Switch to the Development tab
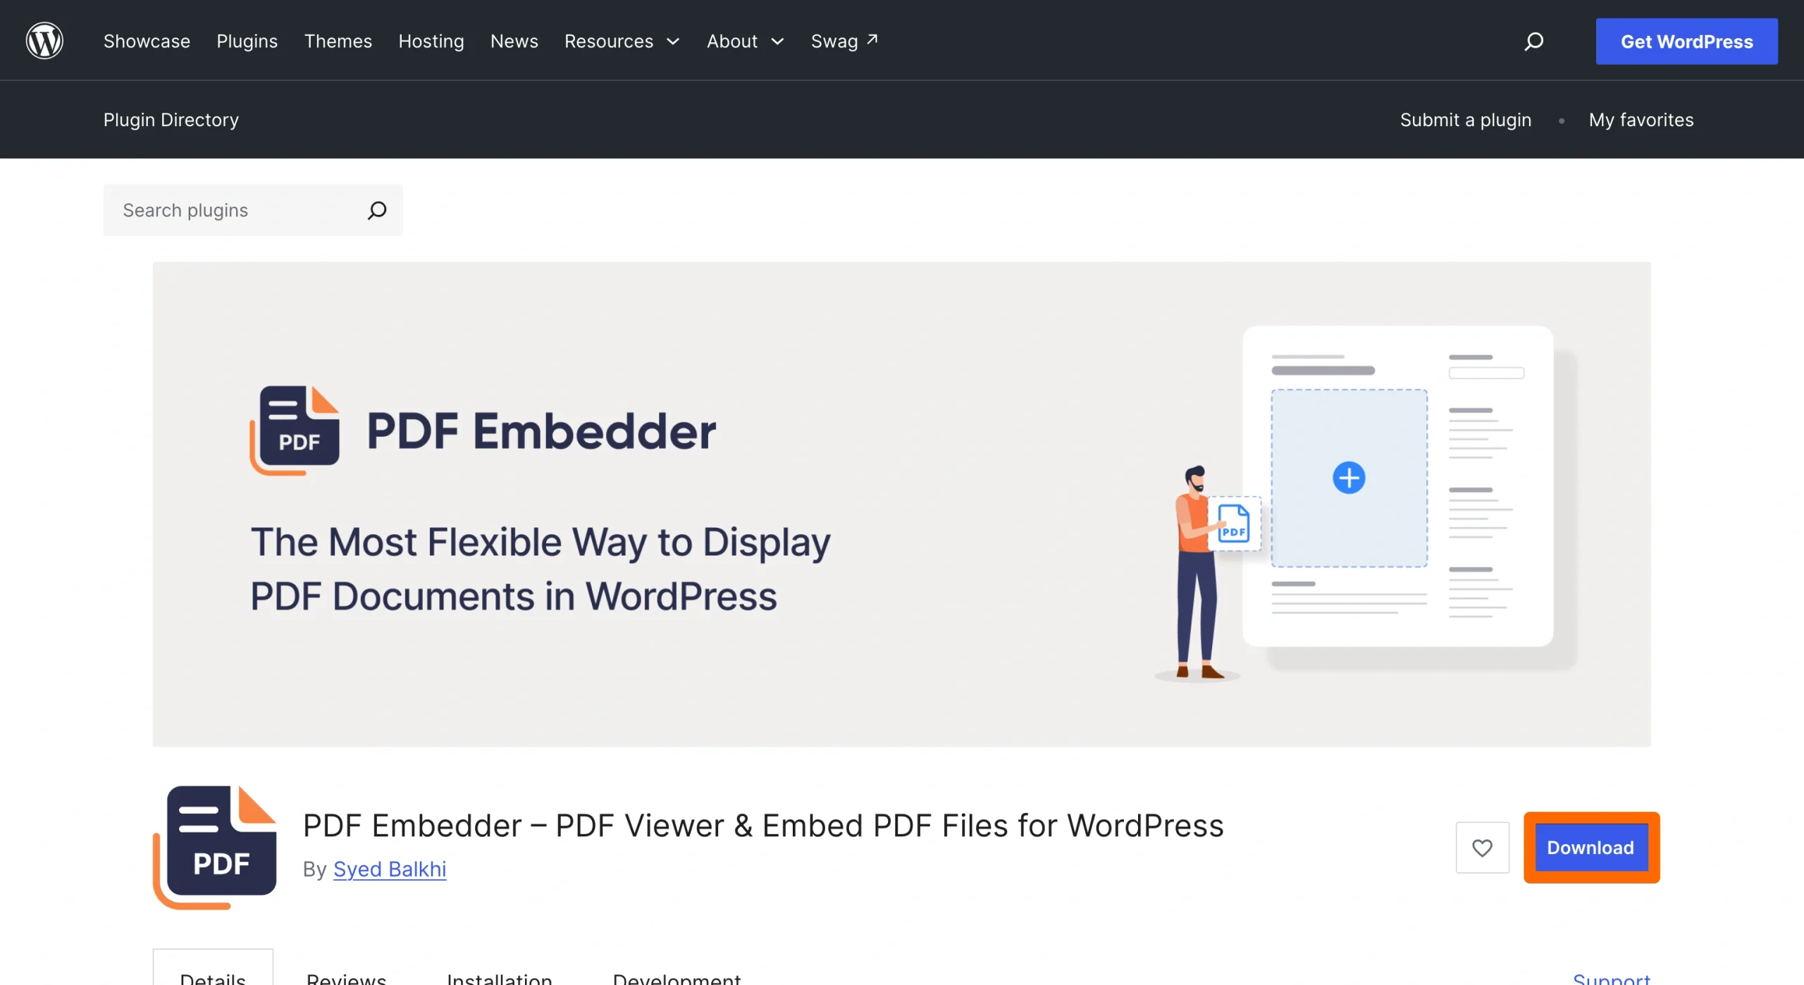The image size is (1804, 985). [676, 978]
